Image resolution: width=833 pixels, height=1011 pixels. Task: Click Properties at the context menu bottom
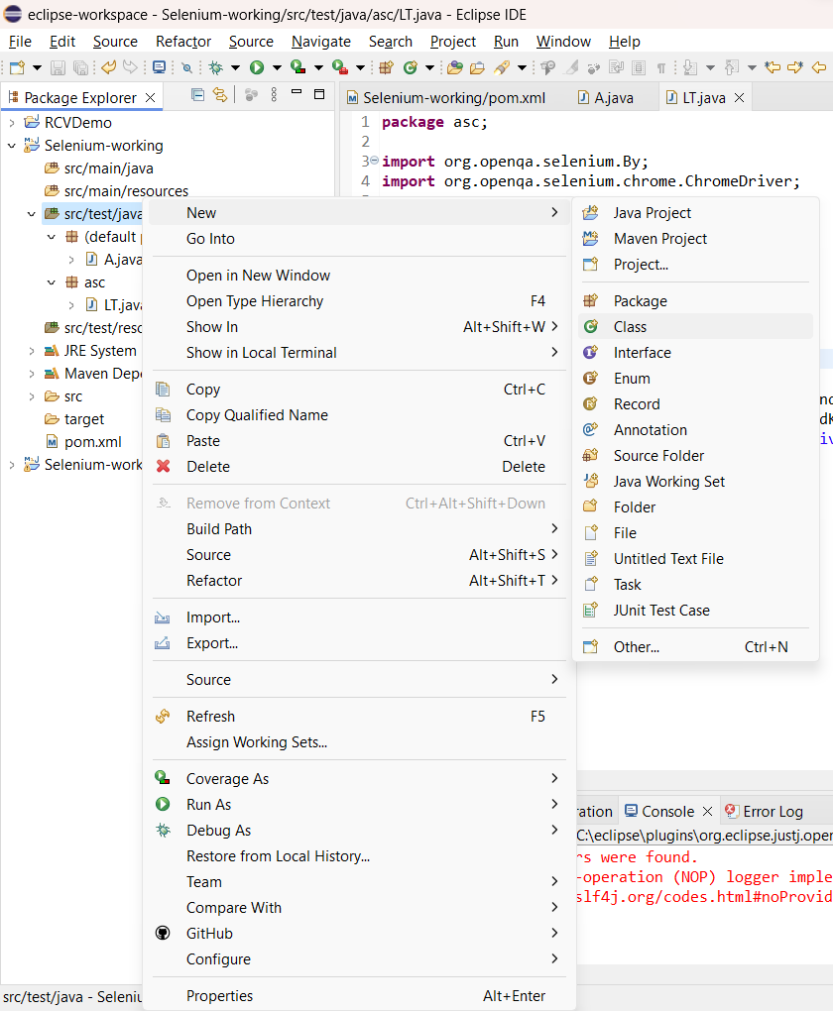[219, 996]
